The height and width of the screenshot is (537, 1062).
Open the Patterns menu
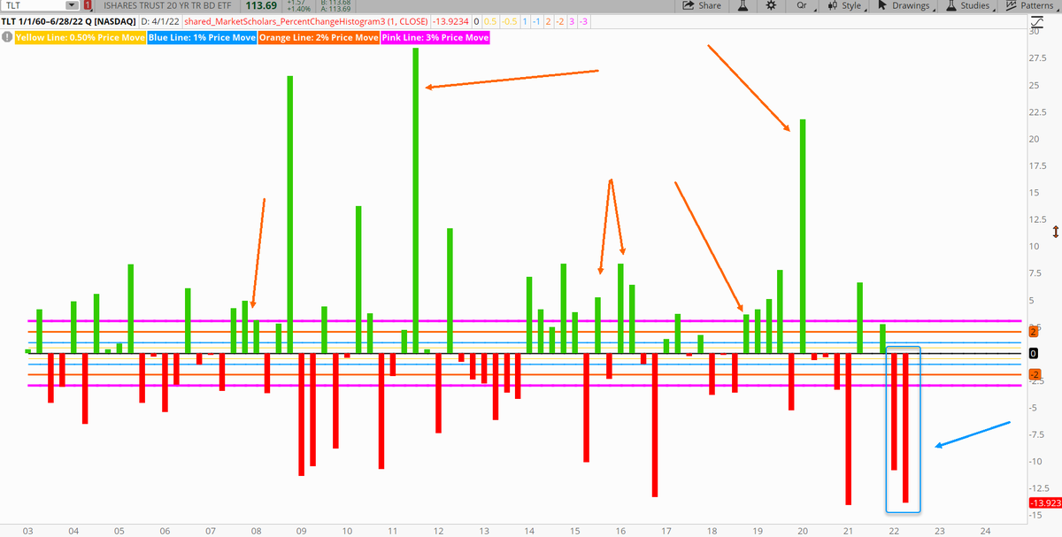pos(1030,5)
